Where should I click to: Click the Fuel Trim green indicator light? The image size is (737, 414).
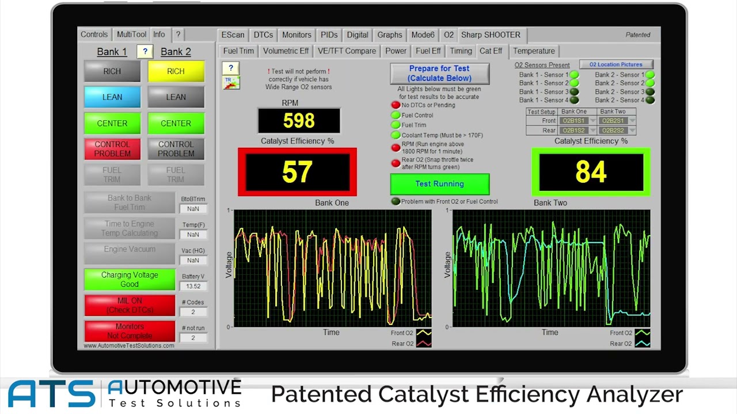[396, 125]
